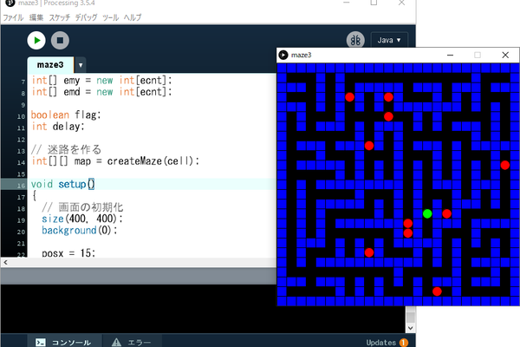
Task: Click on 'background(0);' line
Action: (x=80, y=230)
